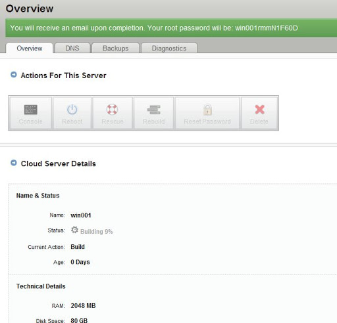Click the green root password notification banner
This screenshot has height=323, width=337.
click(171, 28)
